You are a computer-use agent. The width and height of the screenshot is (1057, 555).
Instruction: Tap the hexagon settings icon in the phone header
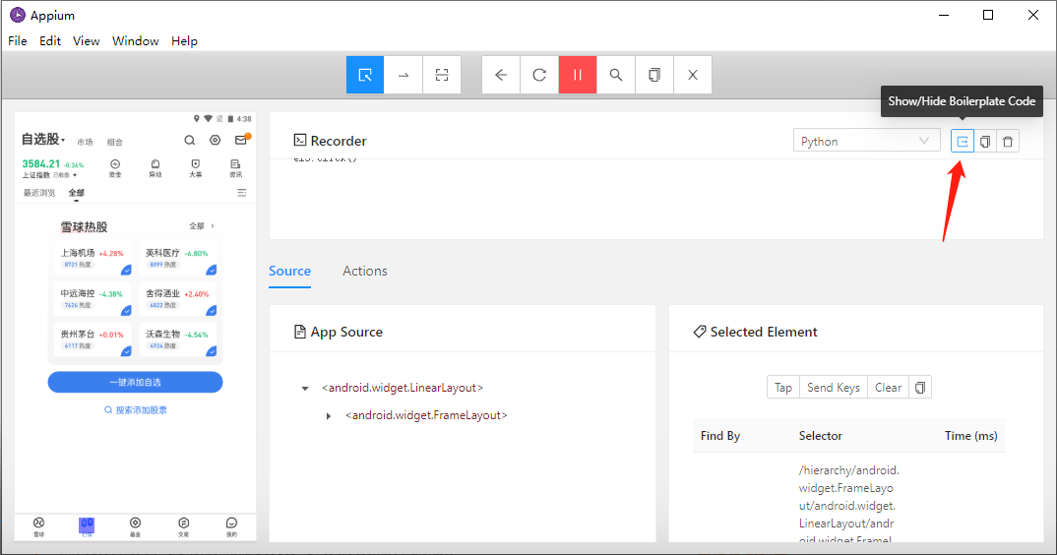[215, 141]
